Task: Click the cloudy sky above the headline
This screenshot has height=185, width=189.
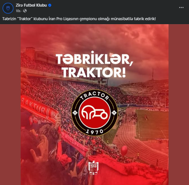Action: coord(94,37)
